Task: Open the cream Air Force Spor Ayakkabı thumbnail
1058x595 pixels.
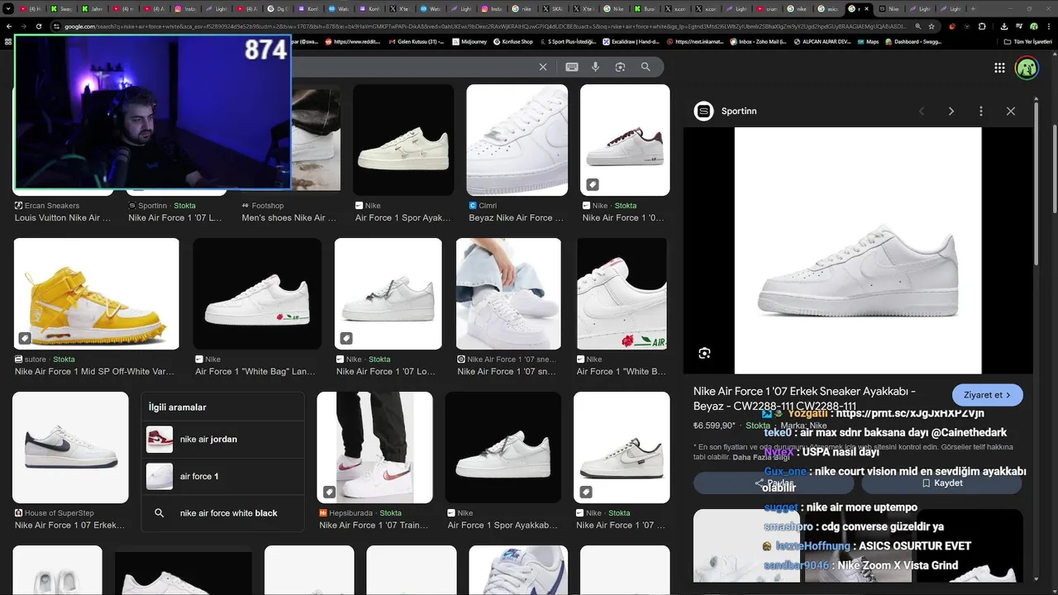Action: (x=403, y=140)
